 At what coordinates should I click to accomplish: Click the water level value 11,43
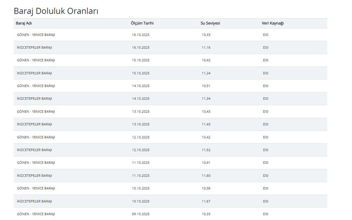[206, 125]
